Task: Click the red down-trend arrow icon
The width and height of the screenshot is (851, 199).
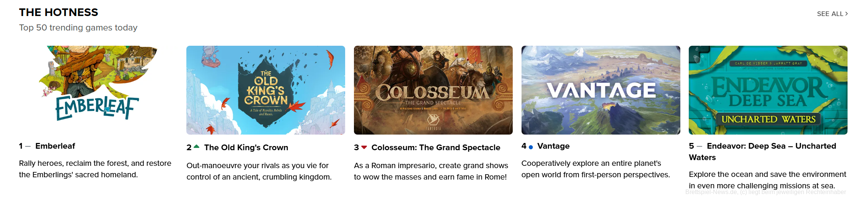Action: pyautogui.click(x=364, y=147)
